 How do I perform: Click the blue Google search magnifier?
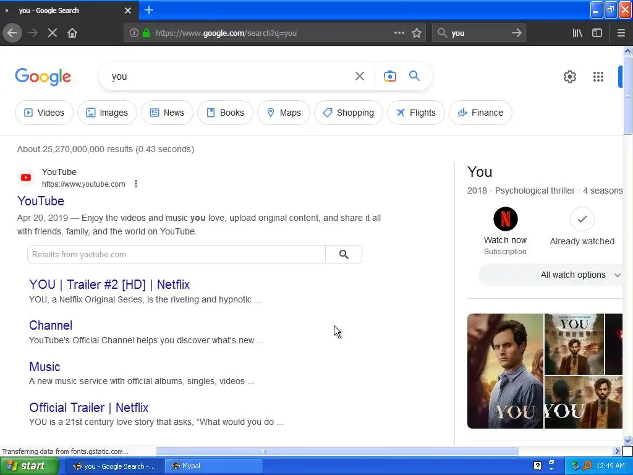(x=414, y=75)
